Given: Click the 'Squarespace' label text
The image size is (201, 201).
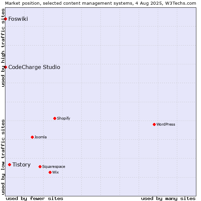Looking at the screenshot, I should click(54, 166).
